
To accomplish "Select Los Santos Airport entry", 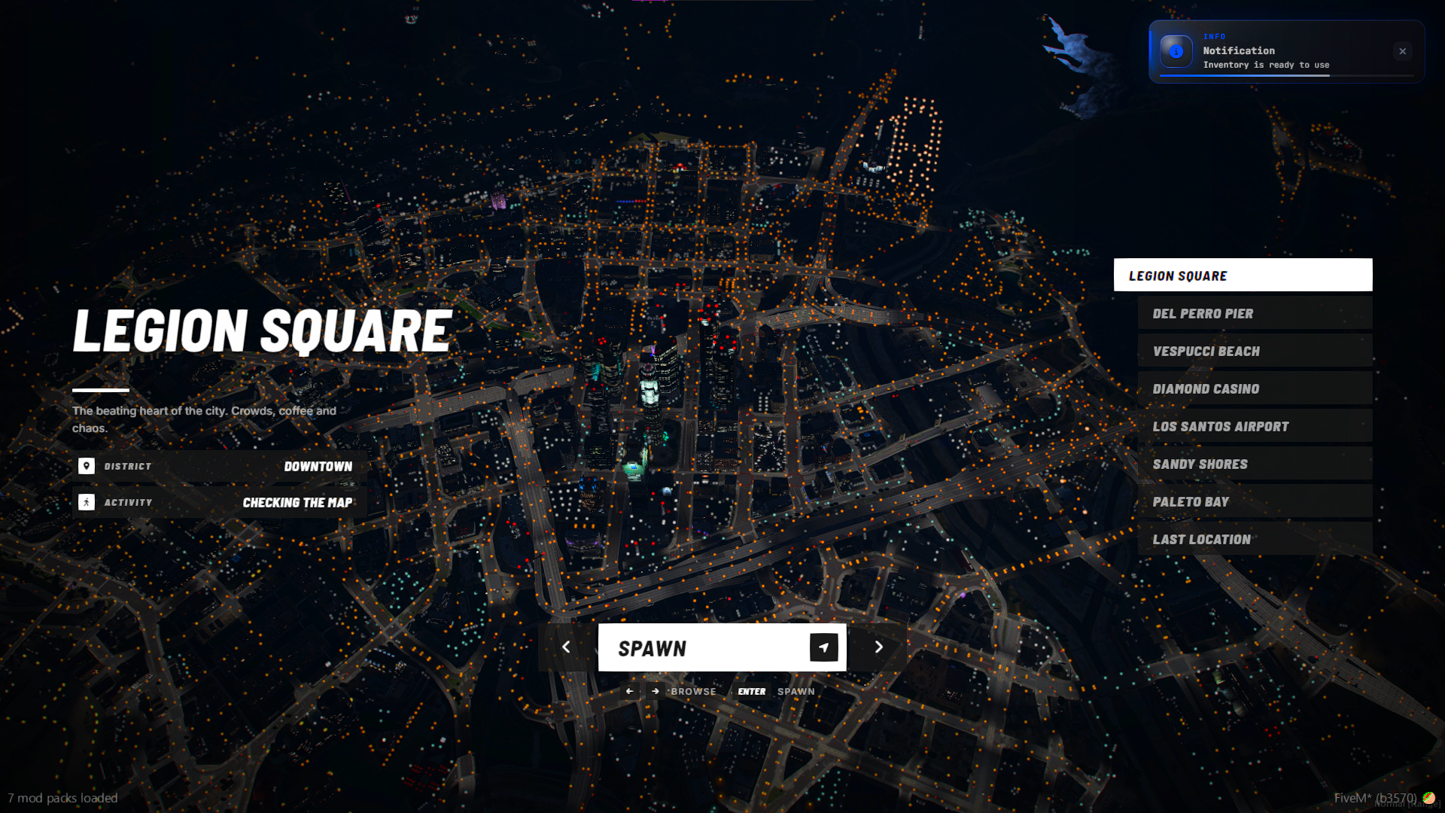I will (x=1255, y=426).
